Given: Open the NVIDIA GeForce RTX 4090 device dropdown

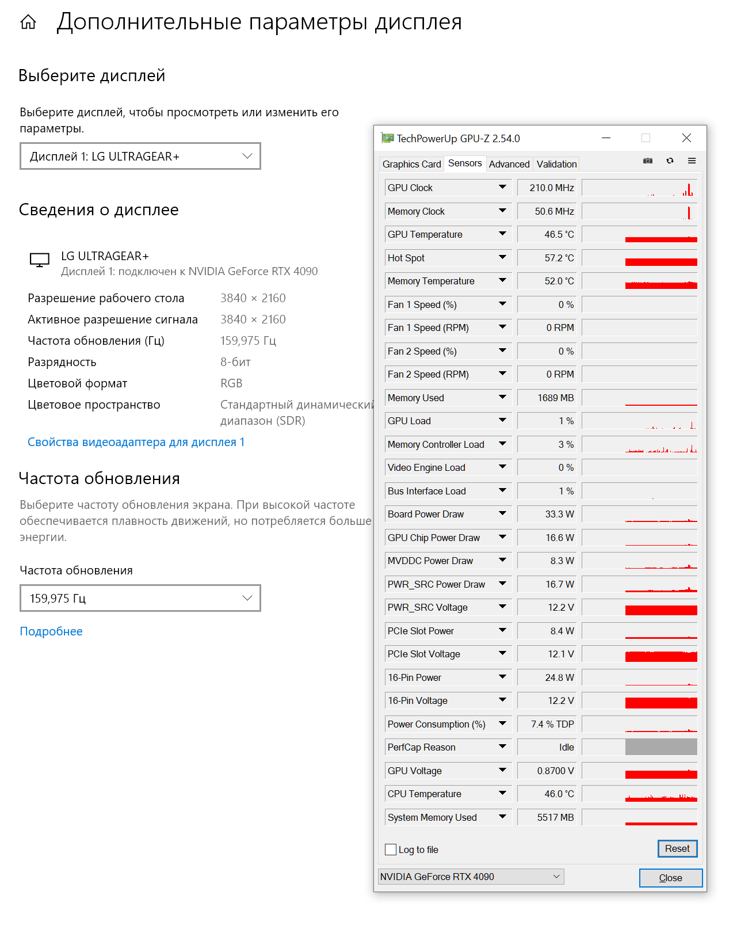Looking at the screenshot, I should click(x=471, y=877).
